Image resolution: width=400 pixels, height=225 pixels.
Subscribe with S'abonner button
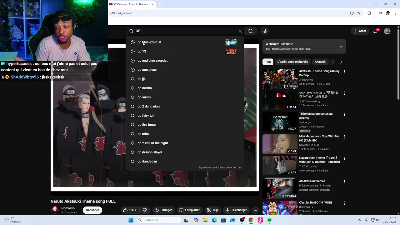tap(92, 210)
